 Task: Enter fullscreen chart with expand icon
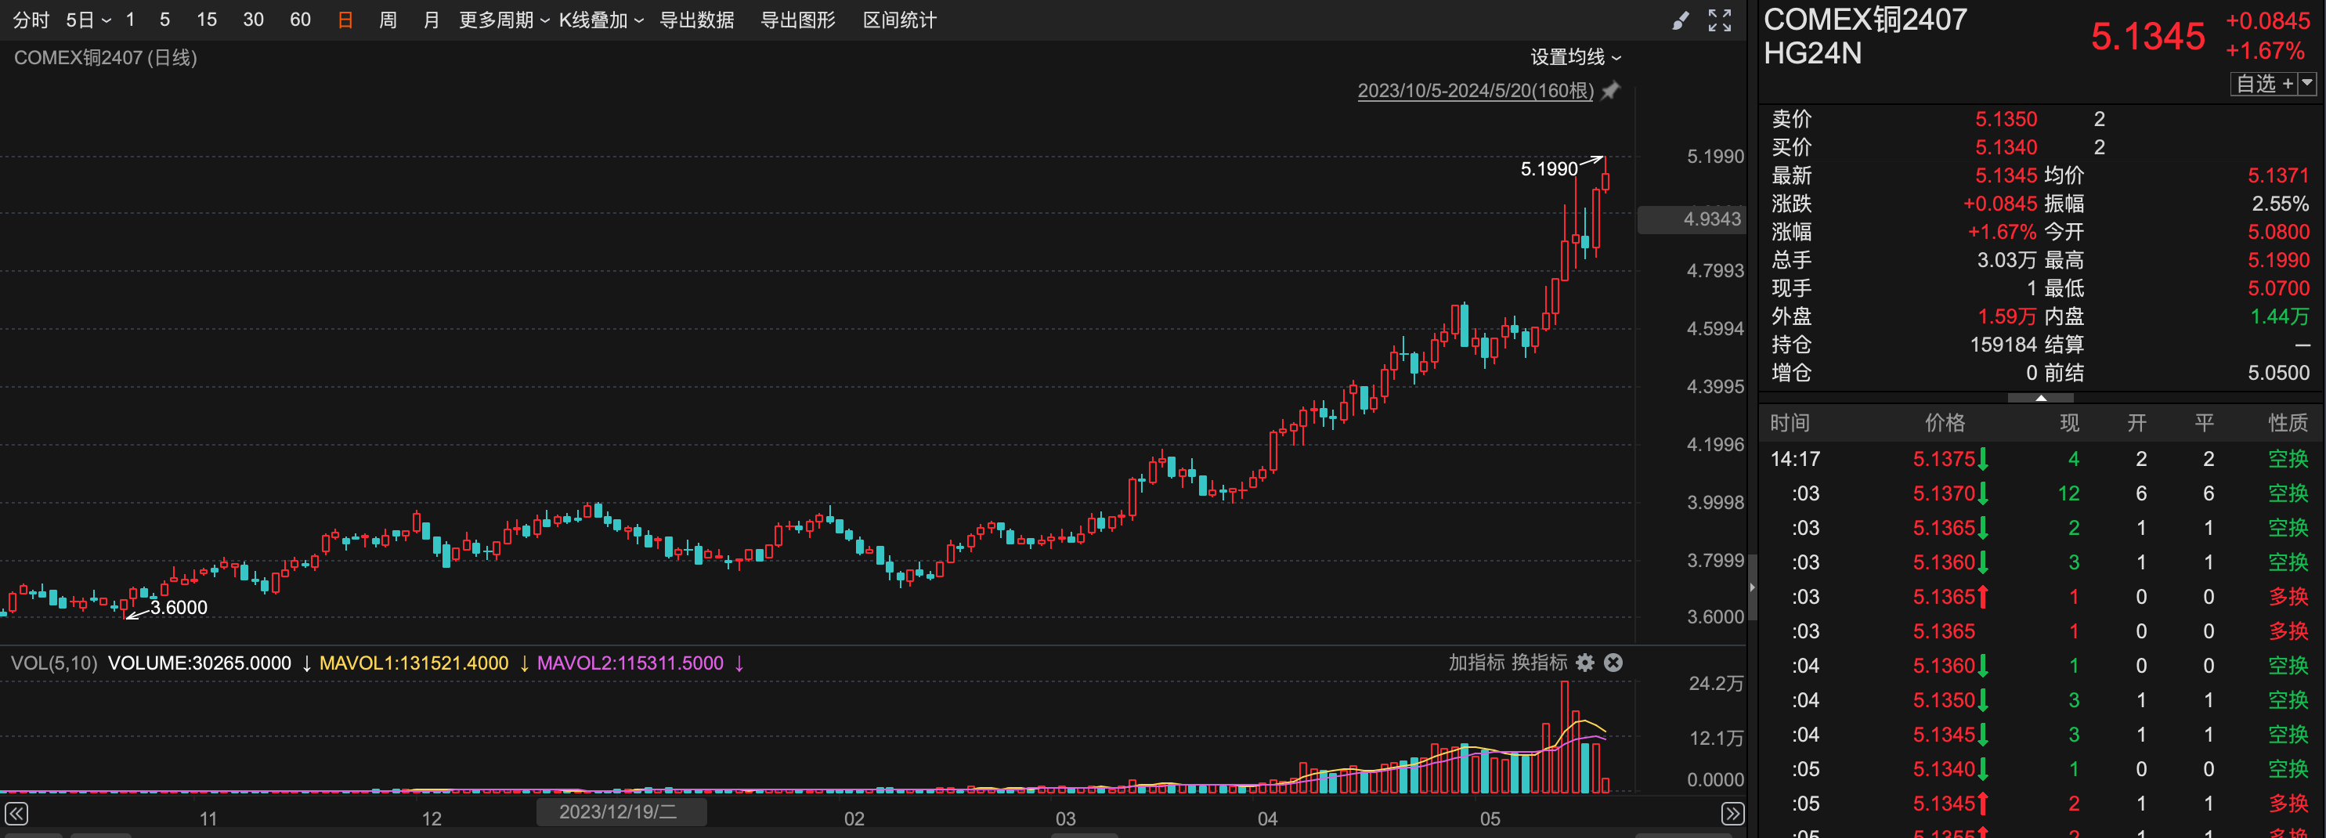pyautogui.click(x=1719, y=21)
